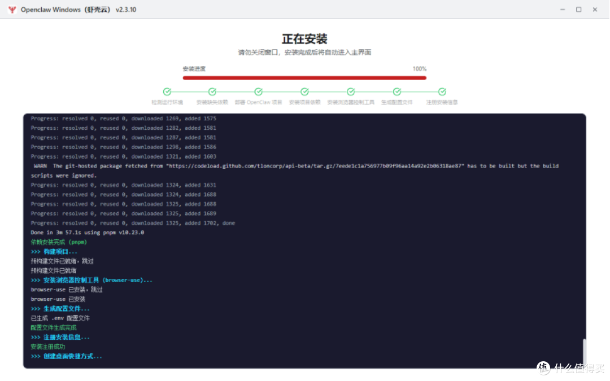Click the 生成配置文件 step label
Viewport: 610px width, 381px height.
[397, 103]
